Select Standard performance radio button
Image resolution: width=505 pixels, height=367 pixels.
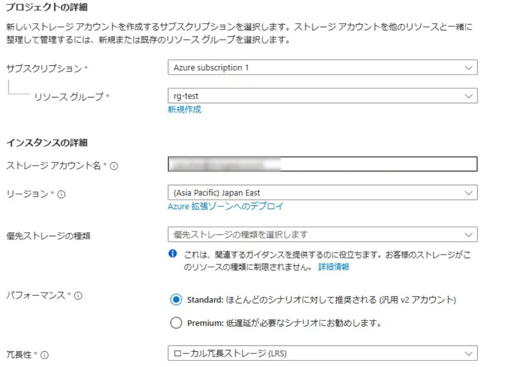[x=176, y=300]
